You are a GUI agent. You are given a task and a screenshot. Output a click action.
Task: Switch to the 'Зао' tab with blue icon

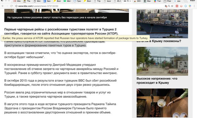[x=47, y=1]
